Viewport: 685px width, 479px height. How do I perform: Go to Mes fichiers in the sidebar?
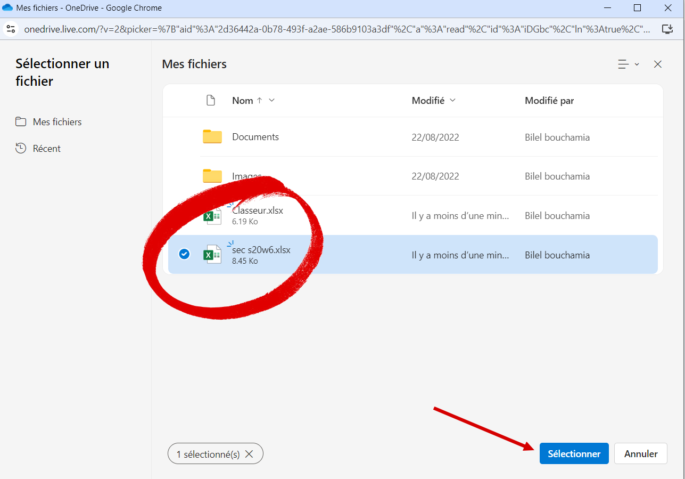(x=48, y=122)
